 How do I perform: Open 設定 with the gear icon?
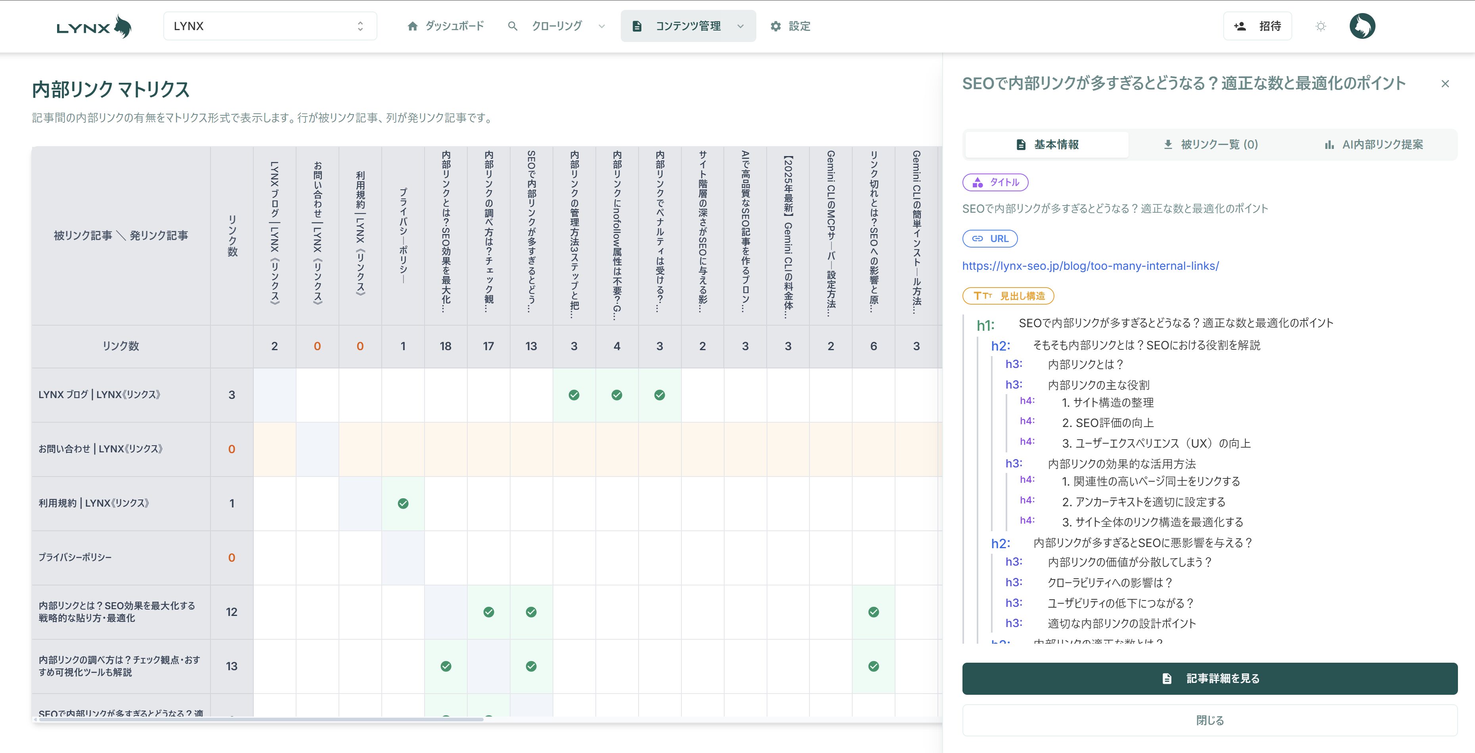coord(776,26)
